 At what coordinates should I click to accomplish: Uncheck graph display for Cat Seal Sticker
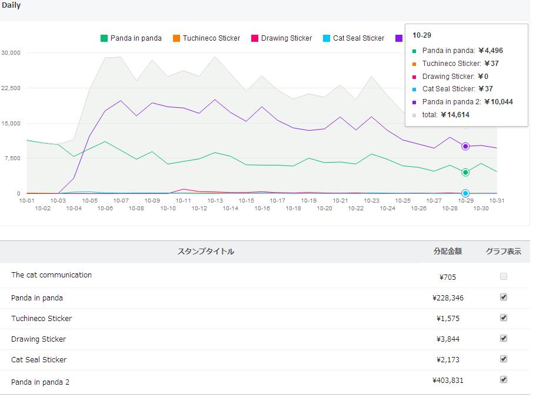click(503, 359)
